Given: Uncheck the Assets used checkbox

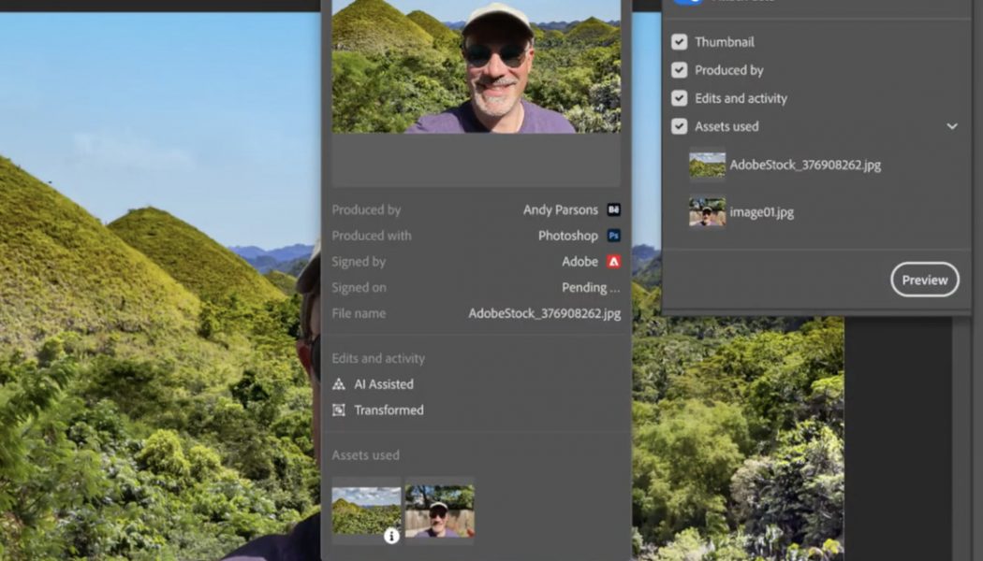Looking at the screenshot, I should [679, 126].
